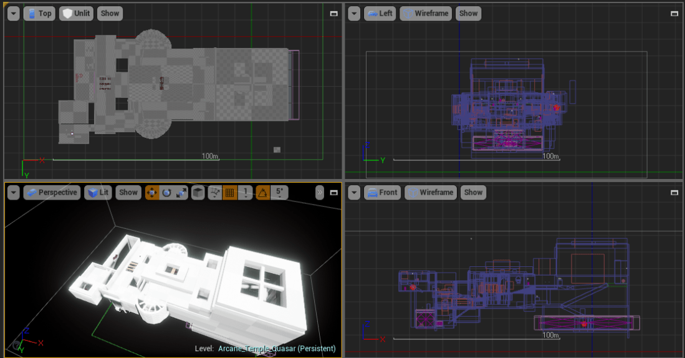Maximize the Front viewport

pyautogui.click(x=674, y=192)
